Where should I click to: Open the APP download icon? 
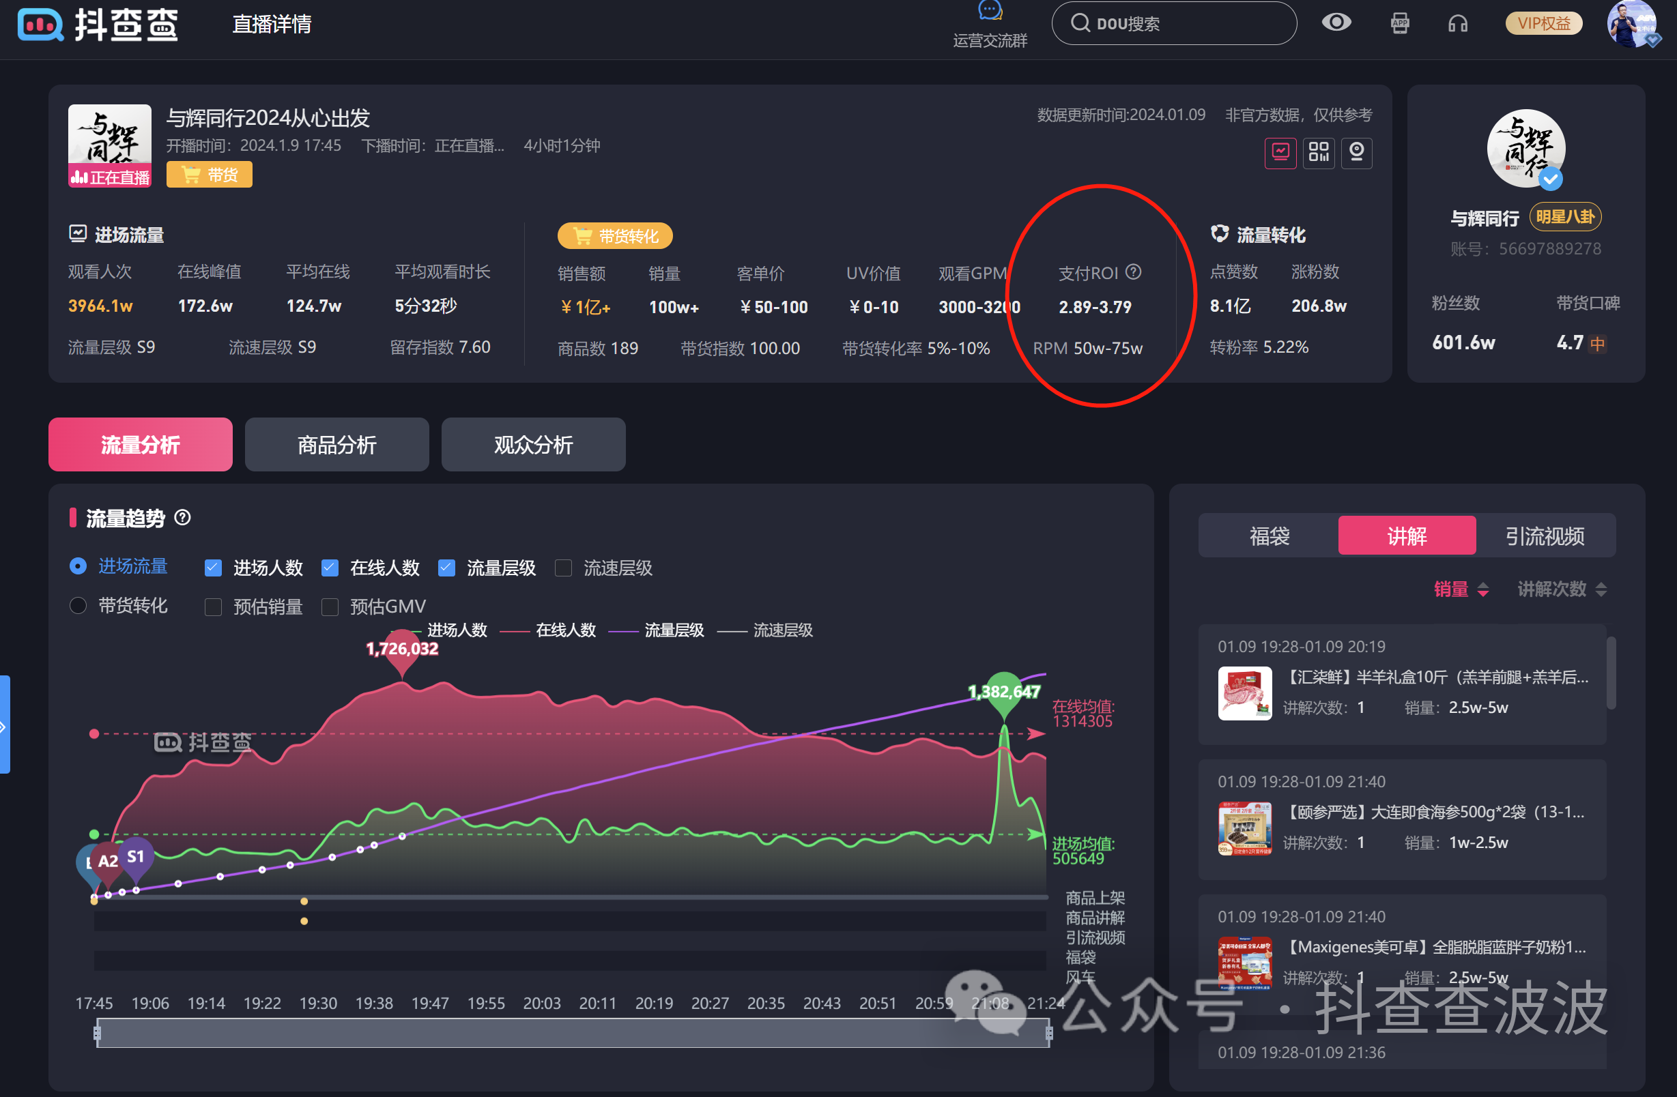[1399, 23]
